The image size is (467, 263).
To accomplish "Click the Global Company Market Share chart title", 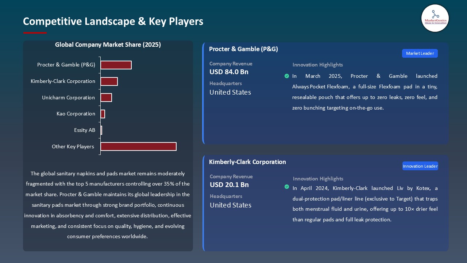I will [x=108, y=45].
